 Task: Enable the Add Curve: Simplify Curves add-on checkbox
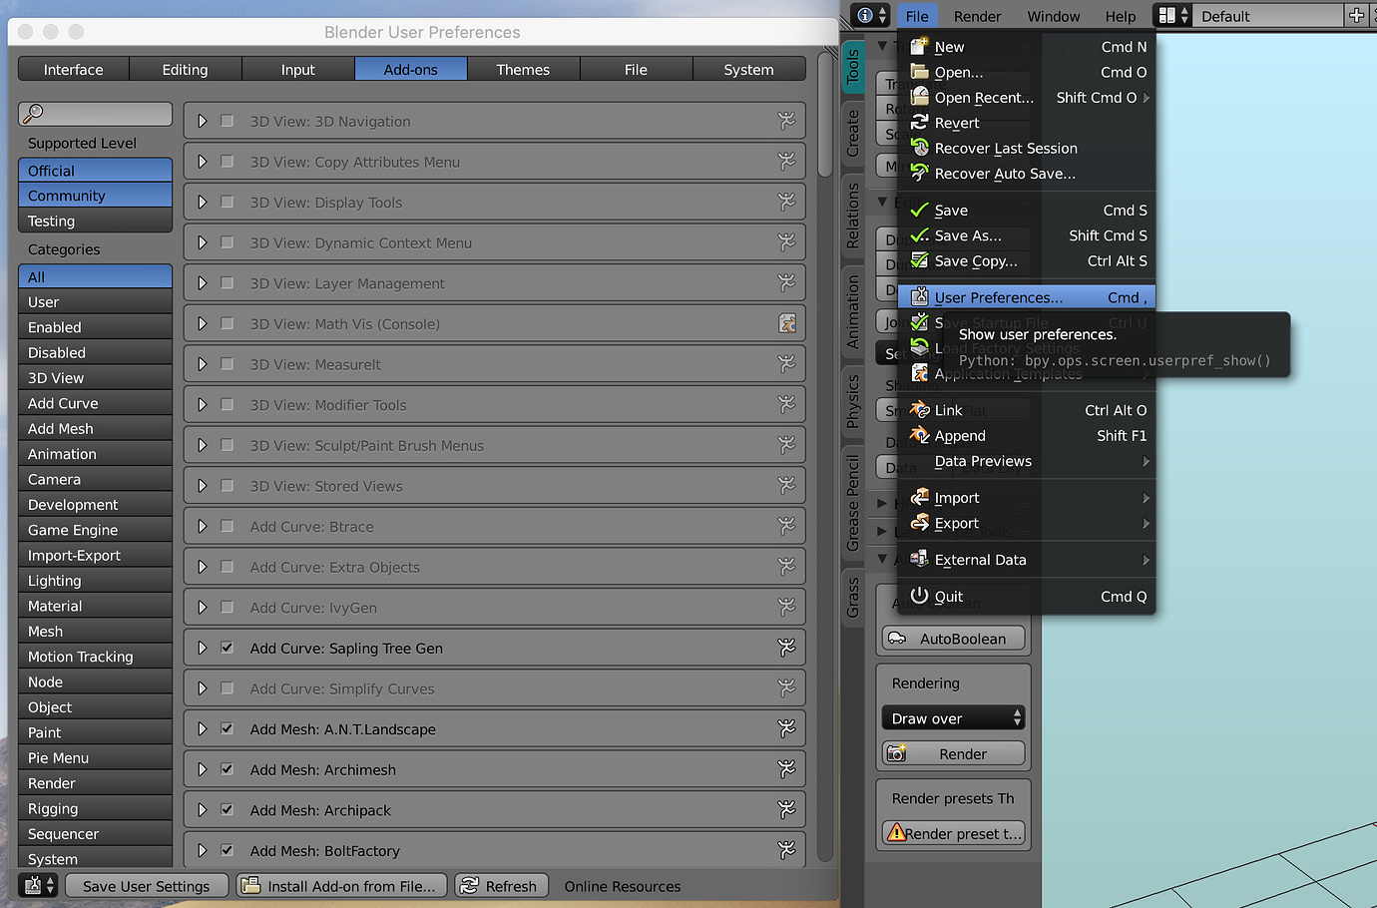click(227, 687)
